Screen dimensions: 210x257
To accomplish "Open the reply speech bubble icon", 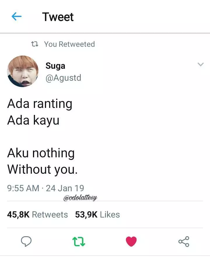I will point(26,242).
